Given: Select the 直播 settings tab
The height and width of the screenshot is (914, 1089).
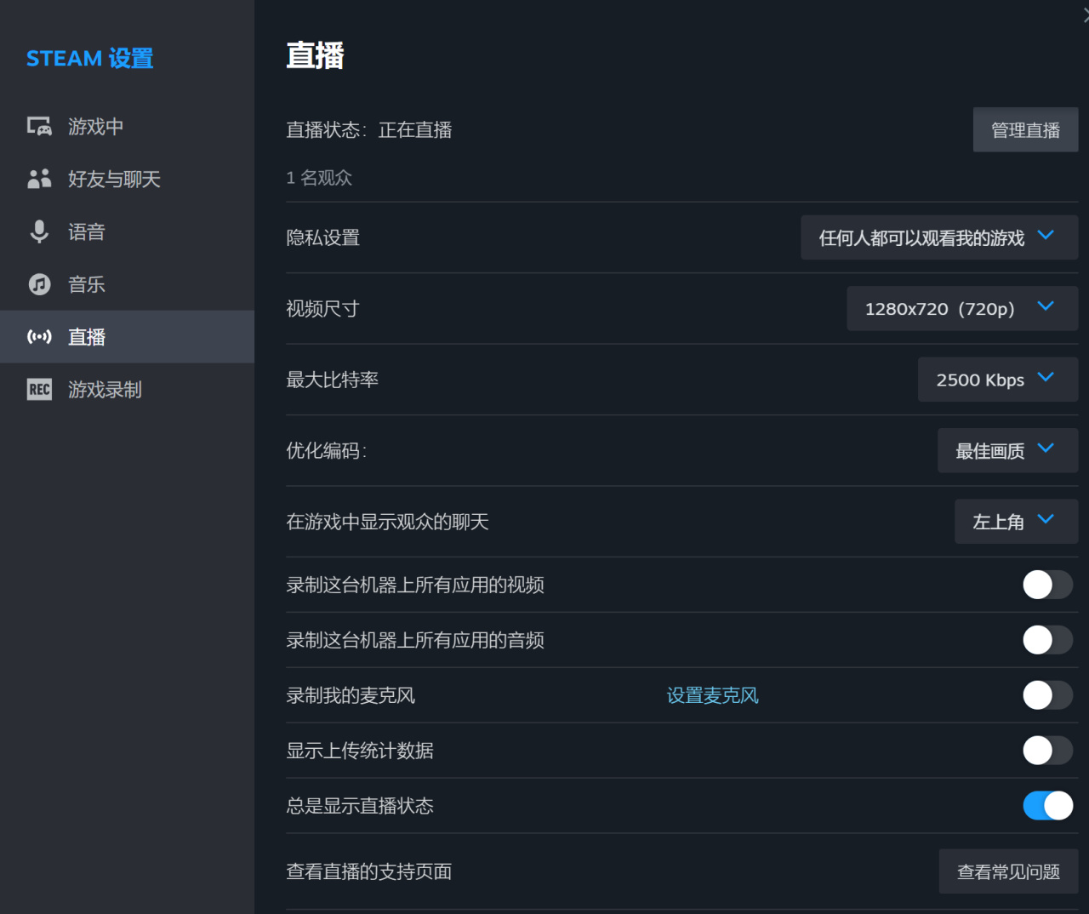Looking at the screenshot, I should coord(127,337).
